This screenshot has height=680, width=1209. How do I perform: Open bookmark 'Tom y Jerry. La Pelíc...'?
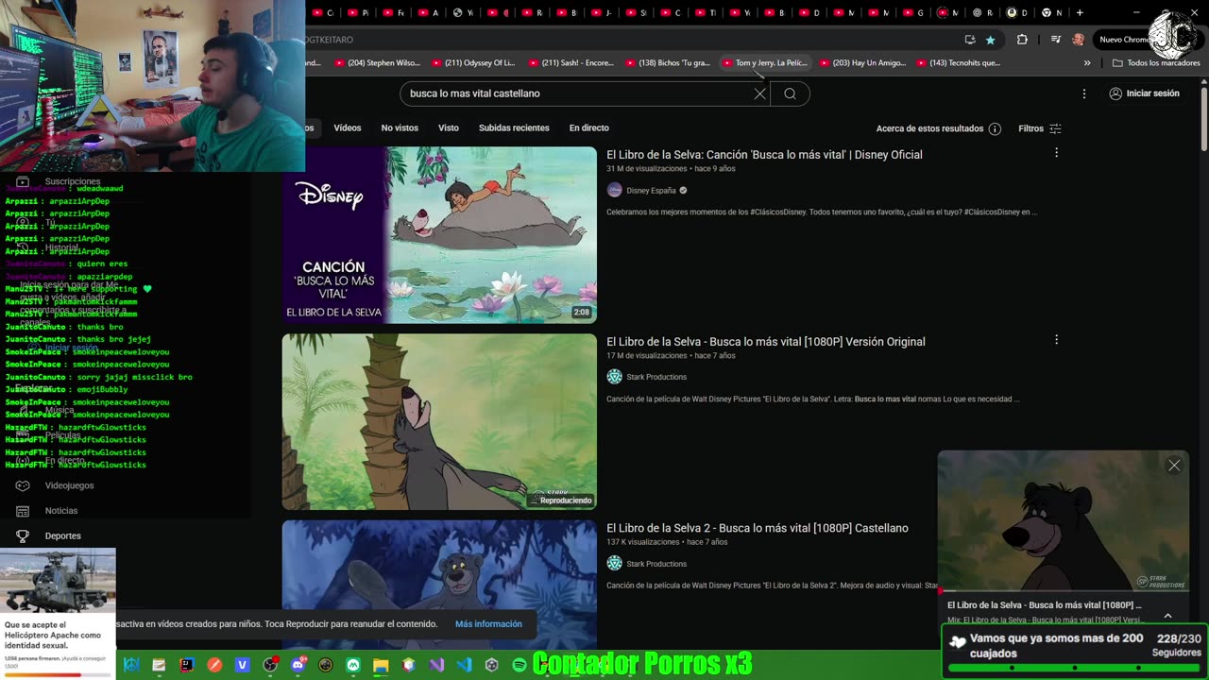pyautogui.click(x=764, y=63)
